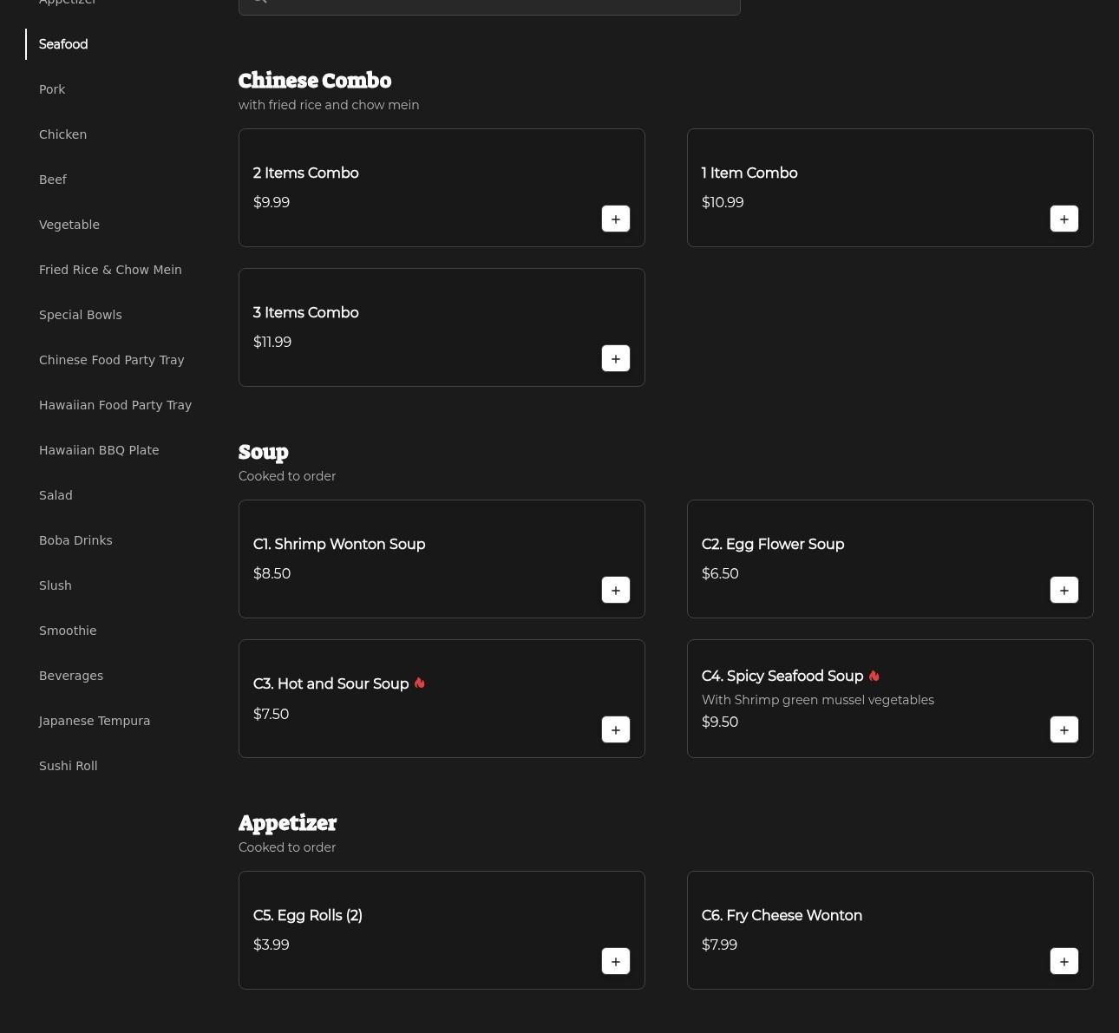The width and height of the screenshot is (1119, 1033).
Task: Open the Chicken menu section
Action: click(x=62, y=134)
